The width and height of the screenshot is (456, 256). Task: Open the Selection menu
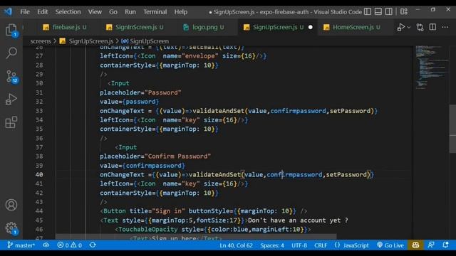coord(68,12)
